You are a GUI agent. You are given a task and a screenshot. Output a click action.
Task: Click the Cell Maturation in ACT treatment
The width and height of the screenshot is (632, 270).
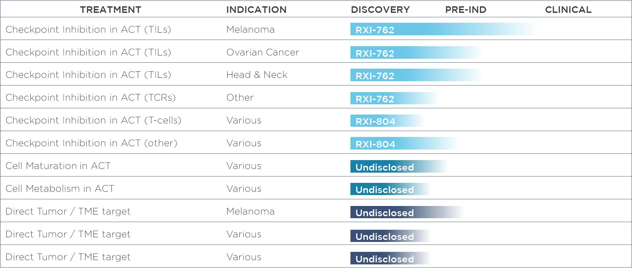[x=58, y=166]
